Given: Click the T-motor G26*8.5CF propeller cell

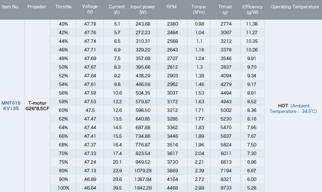Looking at the screenshot, I should pyautogui.click(x=37, y=106).
